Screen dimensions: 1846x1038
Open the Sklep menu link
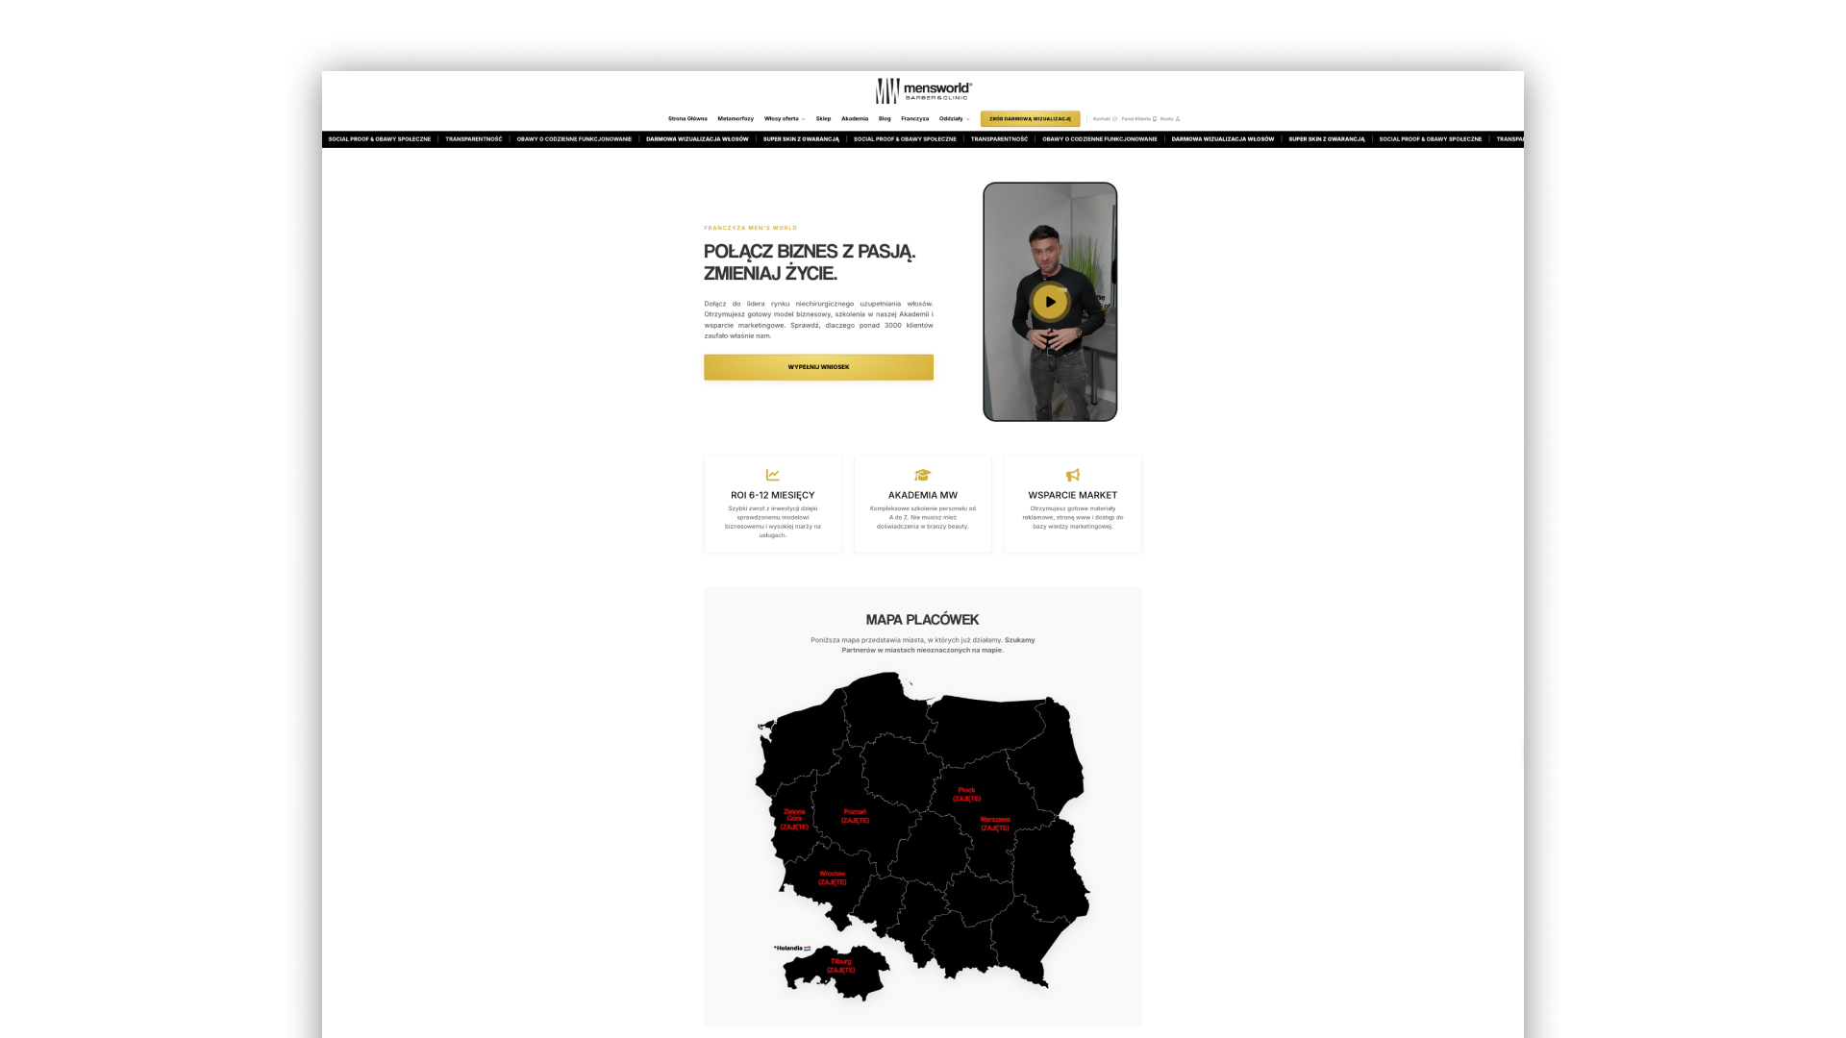tap(823, 119)
